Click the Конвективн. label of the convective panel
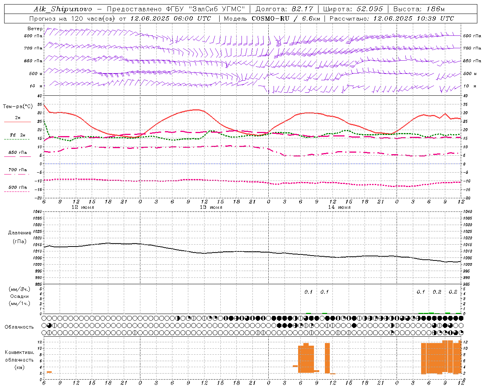Image resolution: width=483 pixels, height=386 pixels. click(x=20, y=352)
